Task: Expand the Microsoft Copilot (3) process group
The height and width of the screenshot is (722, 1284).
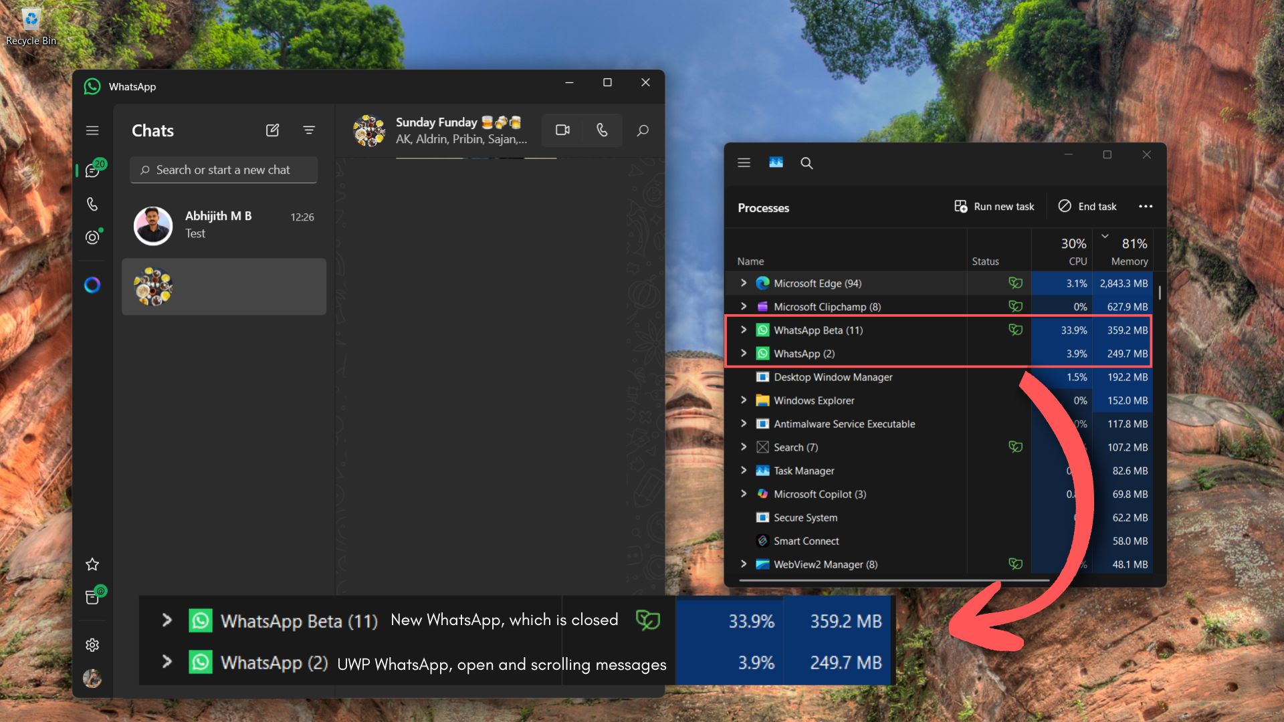Action: tap(744, 493)
